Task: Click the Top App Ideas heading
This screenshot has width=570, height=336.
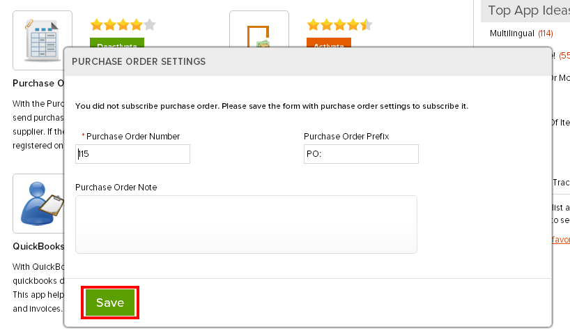Action: coord(529,10)
